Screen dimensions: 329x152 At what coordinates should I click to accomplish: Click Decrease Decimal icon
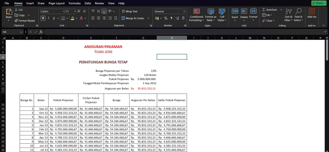(183, 18)
